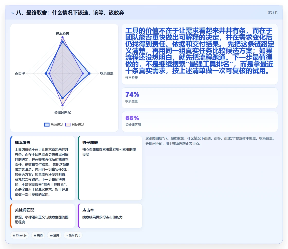Click the 搜索结果页获得点击的能力 description text

[x=103, y=217]
